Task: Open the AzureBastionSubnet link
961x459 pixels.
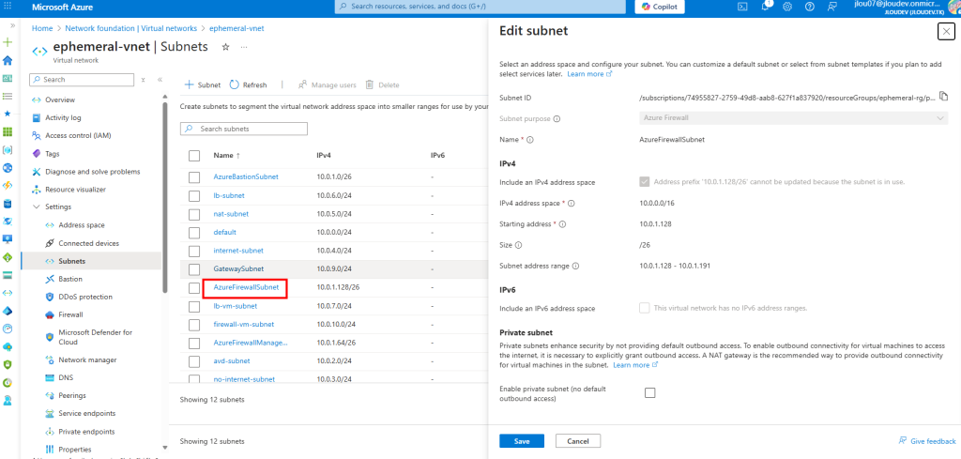Action: 246,176
